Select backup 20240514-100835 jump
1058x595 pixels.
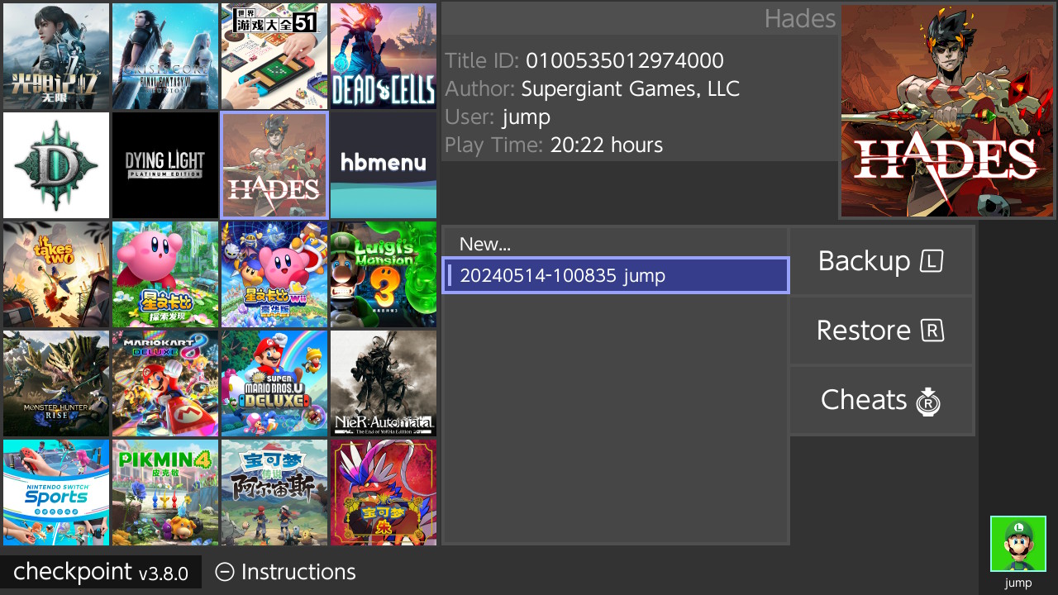pos(616,275)
